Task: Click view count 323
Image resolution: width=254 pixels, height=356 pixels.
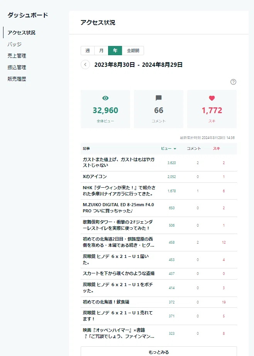Action: pos(172,333)
